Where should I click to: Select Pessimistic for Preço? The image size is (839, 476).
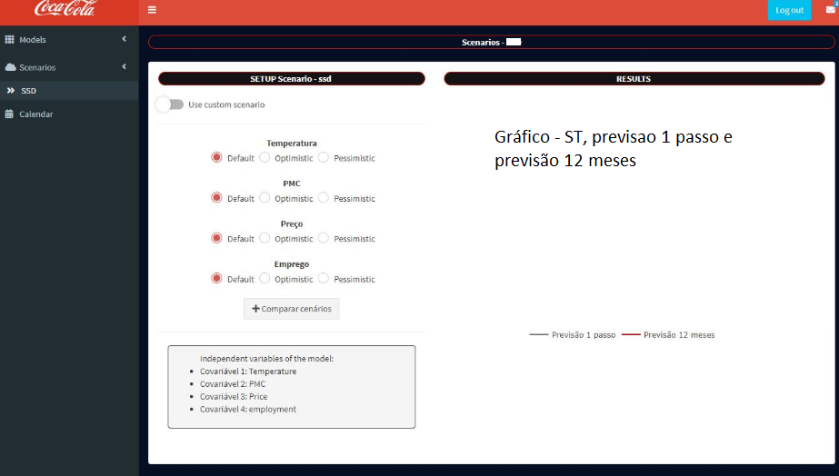coord(324,238)
